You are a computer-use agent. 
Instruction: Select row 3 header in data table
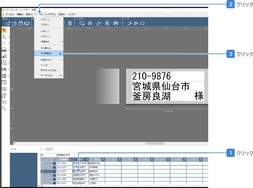pos(42,170)
